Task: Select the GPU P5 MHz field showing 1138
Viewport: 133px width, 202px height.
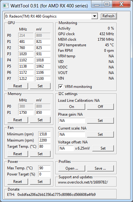Action: (x=26, y=66)
